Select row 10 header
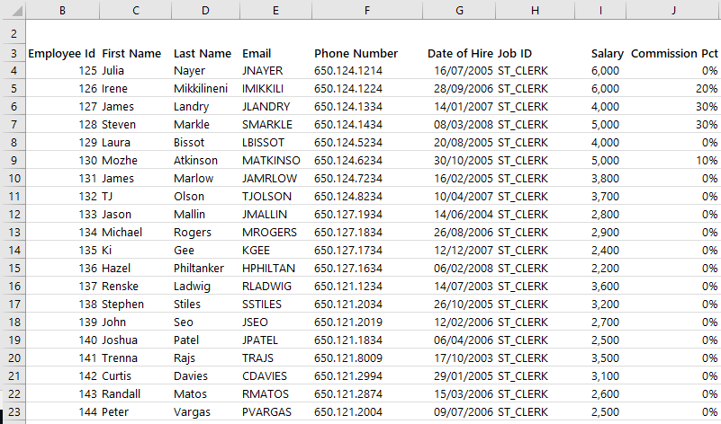This screenshot has height=424, width=721. click(14, 178)
